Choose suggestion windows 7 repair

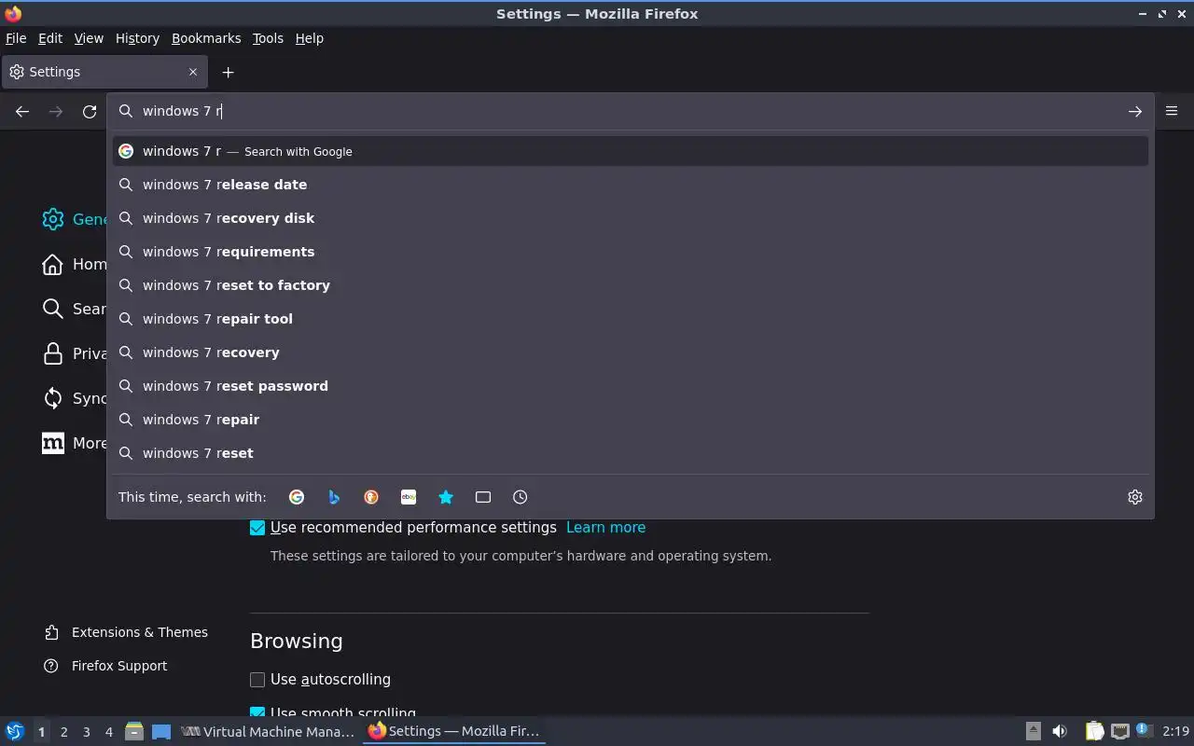[631, 420]
